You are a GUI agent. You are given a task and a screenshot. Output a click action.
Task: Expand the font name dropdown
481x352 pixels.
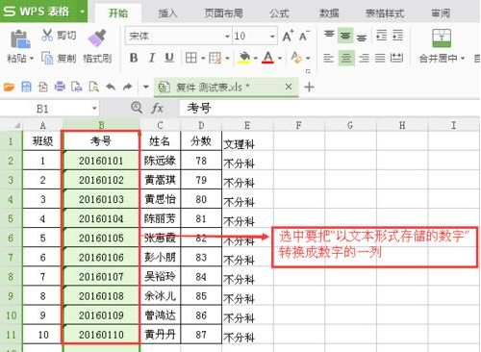[x=227, y=37]
